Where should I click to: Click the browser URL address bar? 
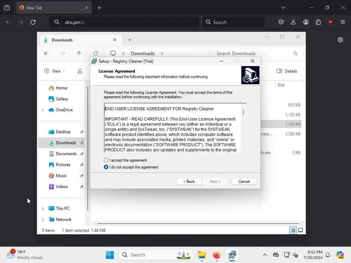click(124, 22)
